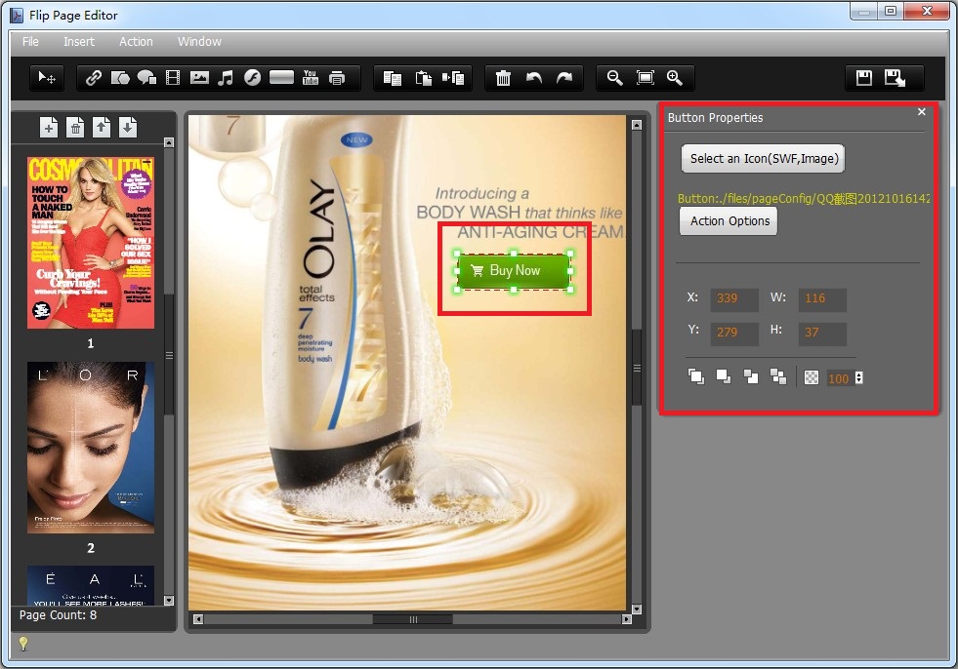Move page up in thumbnail panel
This screenshot has height=669, width=958.
tap(102, 128)
